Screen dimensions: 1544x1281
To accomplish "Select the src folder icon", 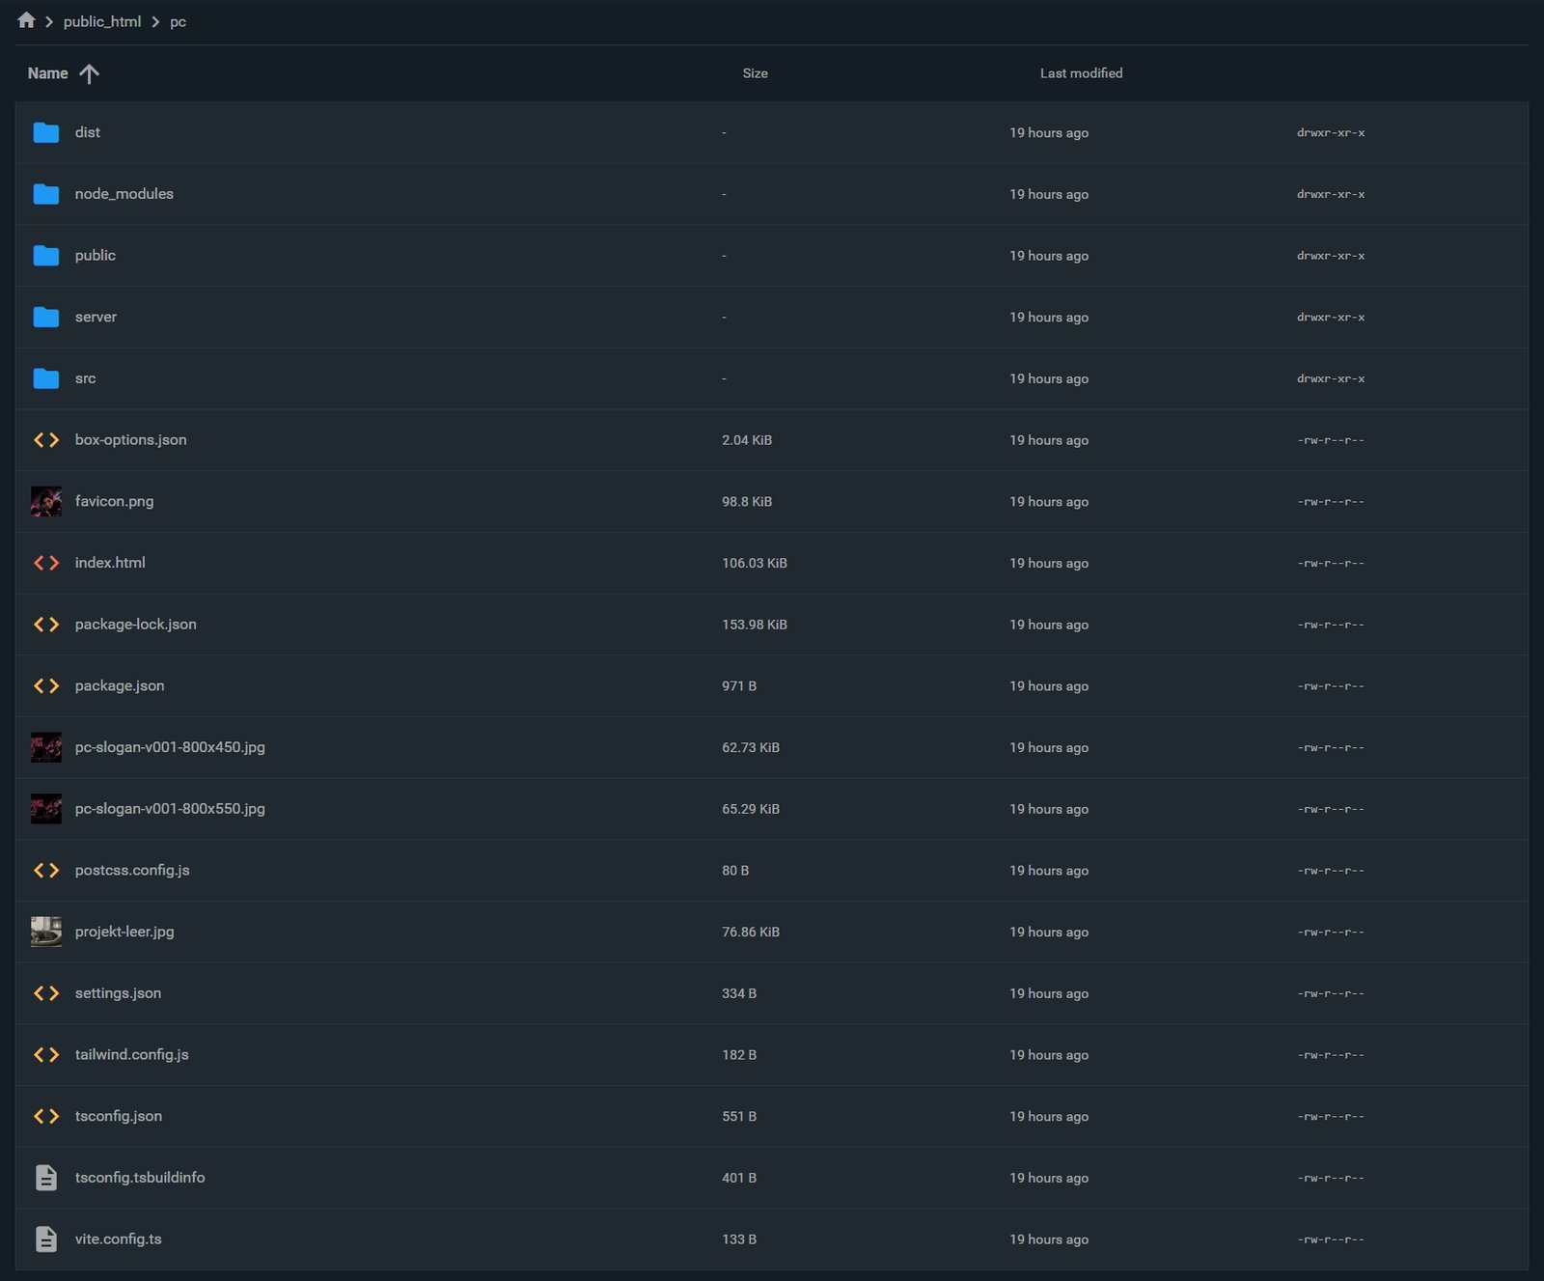I will click(x=46, y=378).
